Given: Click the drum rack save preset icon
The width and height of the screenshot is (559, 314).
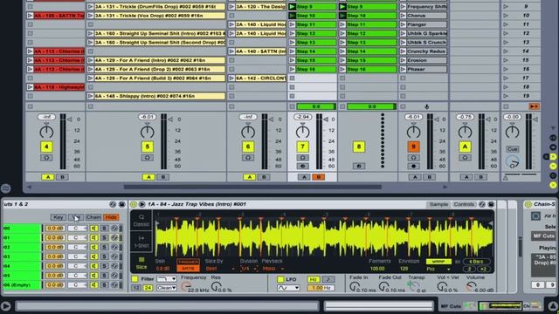Looking at the screenshot, I should click(x=121, y=204).
